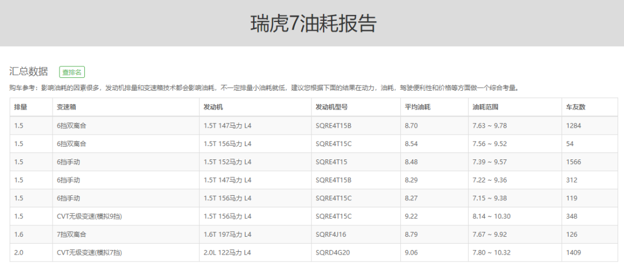Click the 1.5T 152马力 L4 engine cell
The width and height of the screenshot is (624, 265).
[228, 162]
